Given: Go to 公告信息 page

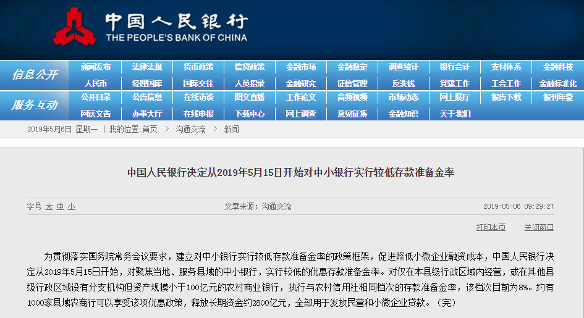Looking at the screenshot, I should coord(147,97).
